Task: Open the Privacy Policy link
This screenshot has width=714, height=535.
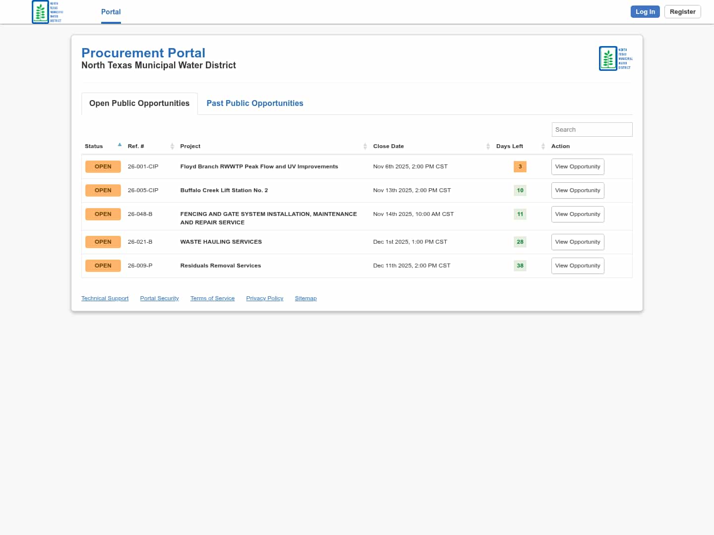Action: [264, 298]
